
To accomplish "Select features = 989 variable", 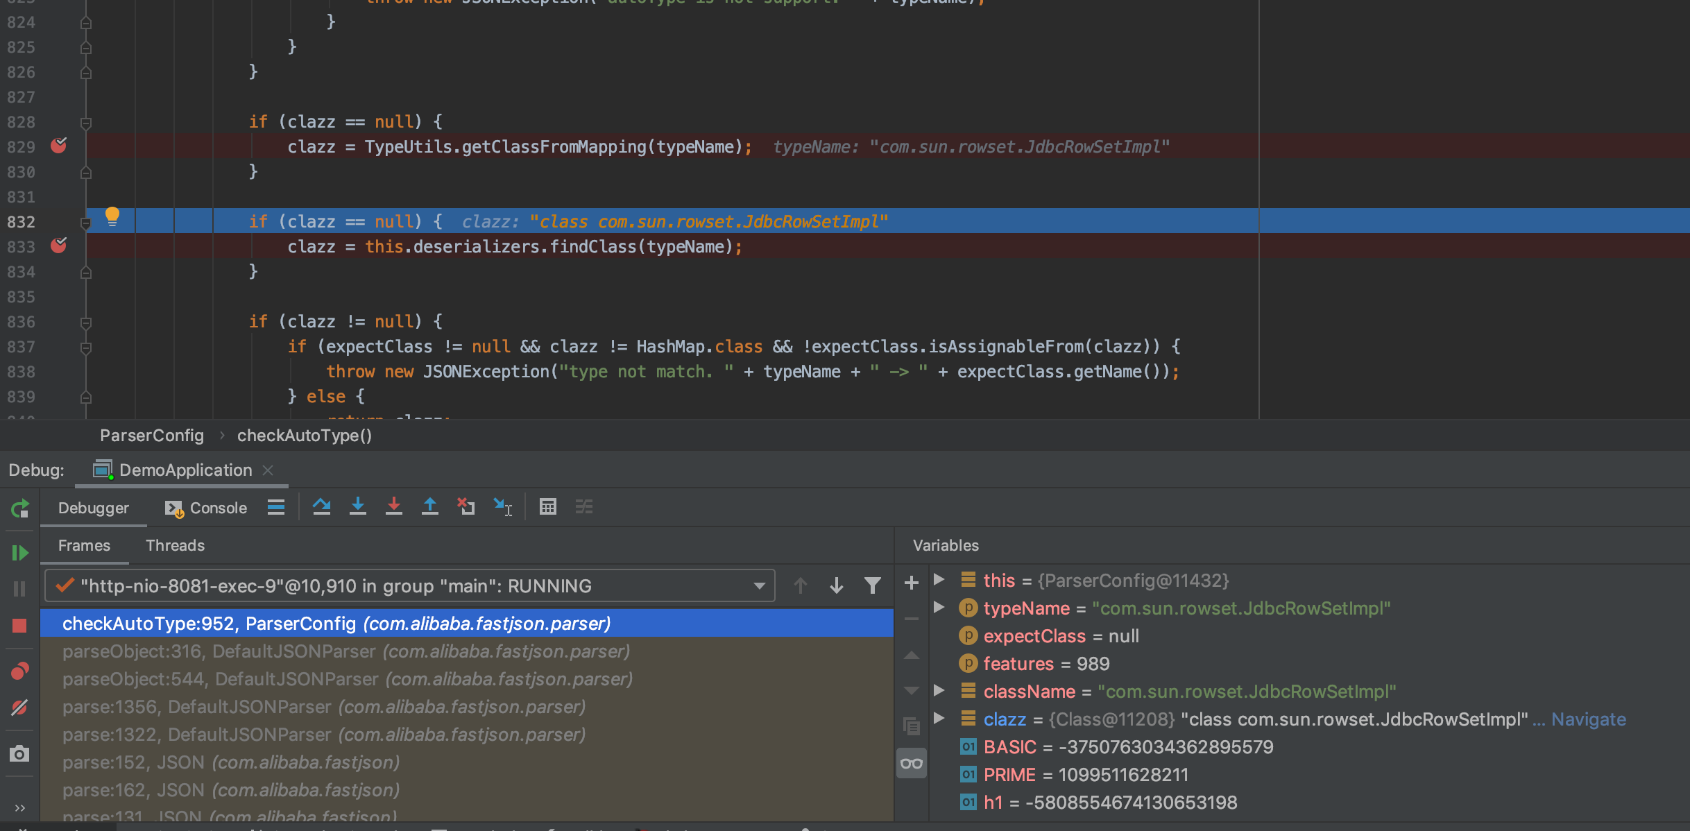I will pos(1308,664).
